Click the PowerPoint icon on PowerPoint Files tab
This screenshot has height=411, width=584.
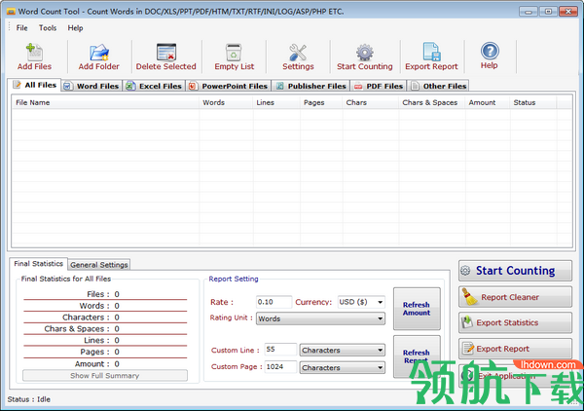[192, 87]
